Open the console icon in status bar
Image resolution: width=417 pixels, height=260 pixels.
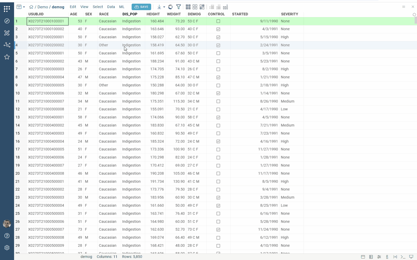(403, 257)
